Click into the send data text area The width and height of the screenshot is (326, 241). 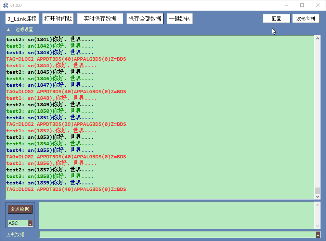177,215
